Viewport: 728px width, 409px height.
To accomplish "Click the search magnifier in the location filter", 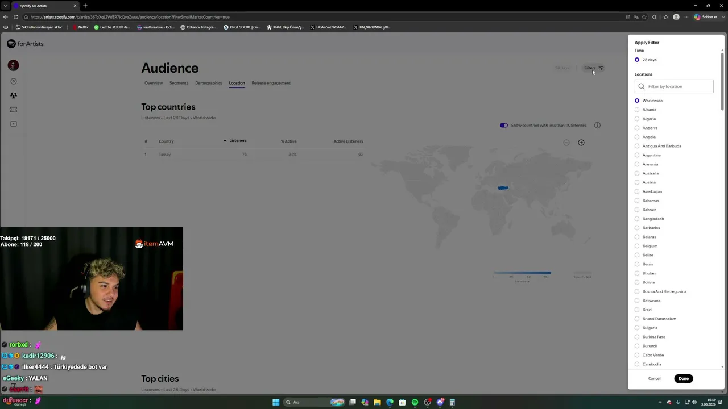I will (642, 86).
